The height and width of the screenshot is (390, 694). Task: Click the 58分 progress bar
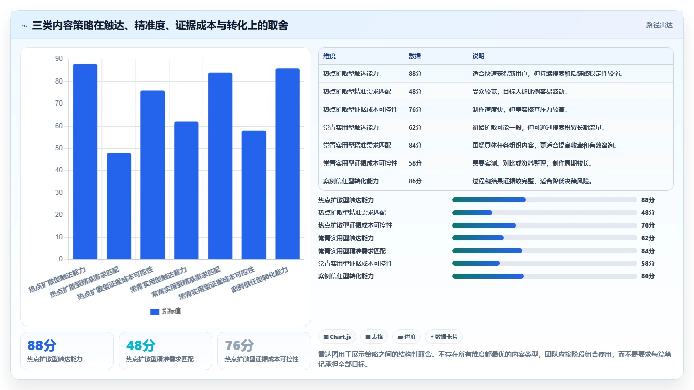pos(544,263)
